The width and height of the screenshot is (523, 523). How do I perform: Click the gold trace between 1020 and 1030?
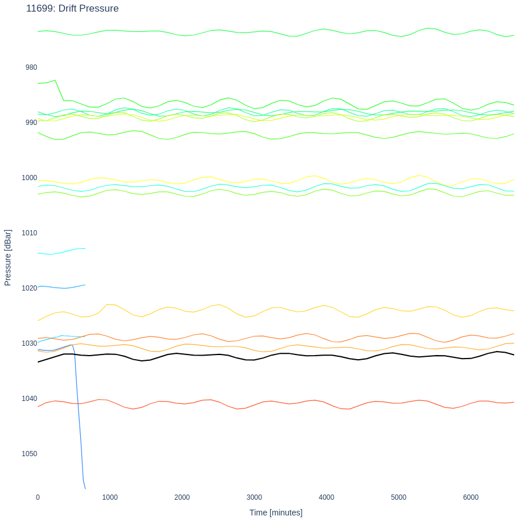pyautogui.click(x=291, y=309)
